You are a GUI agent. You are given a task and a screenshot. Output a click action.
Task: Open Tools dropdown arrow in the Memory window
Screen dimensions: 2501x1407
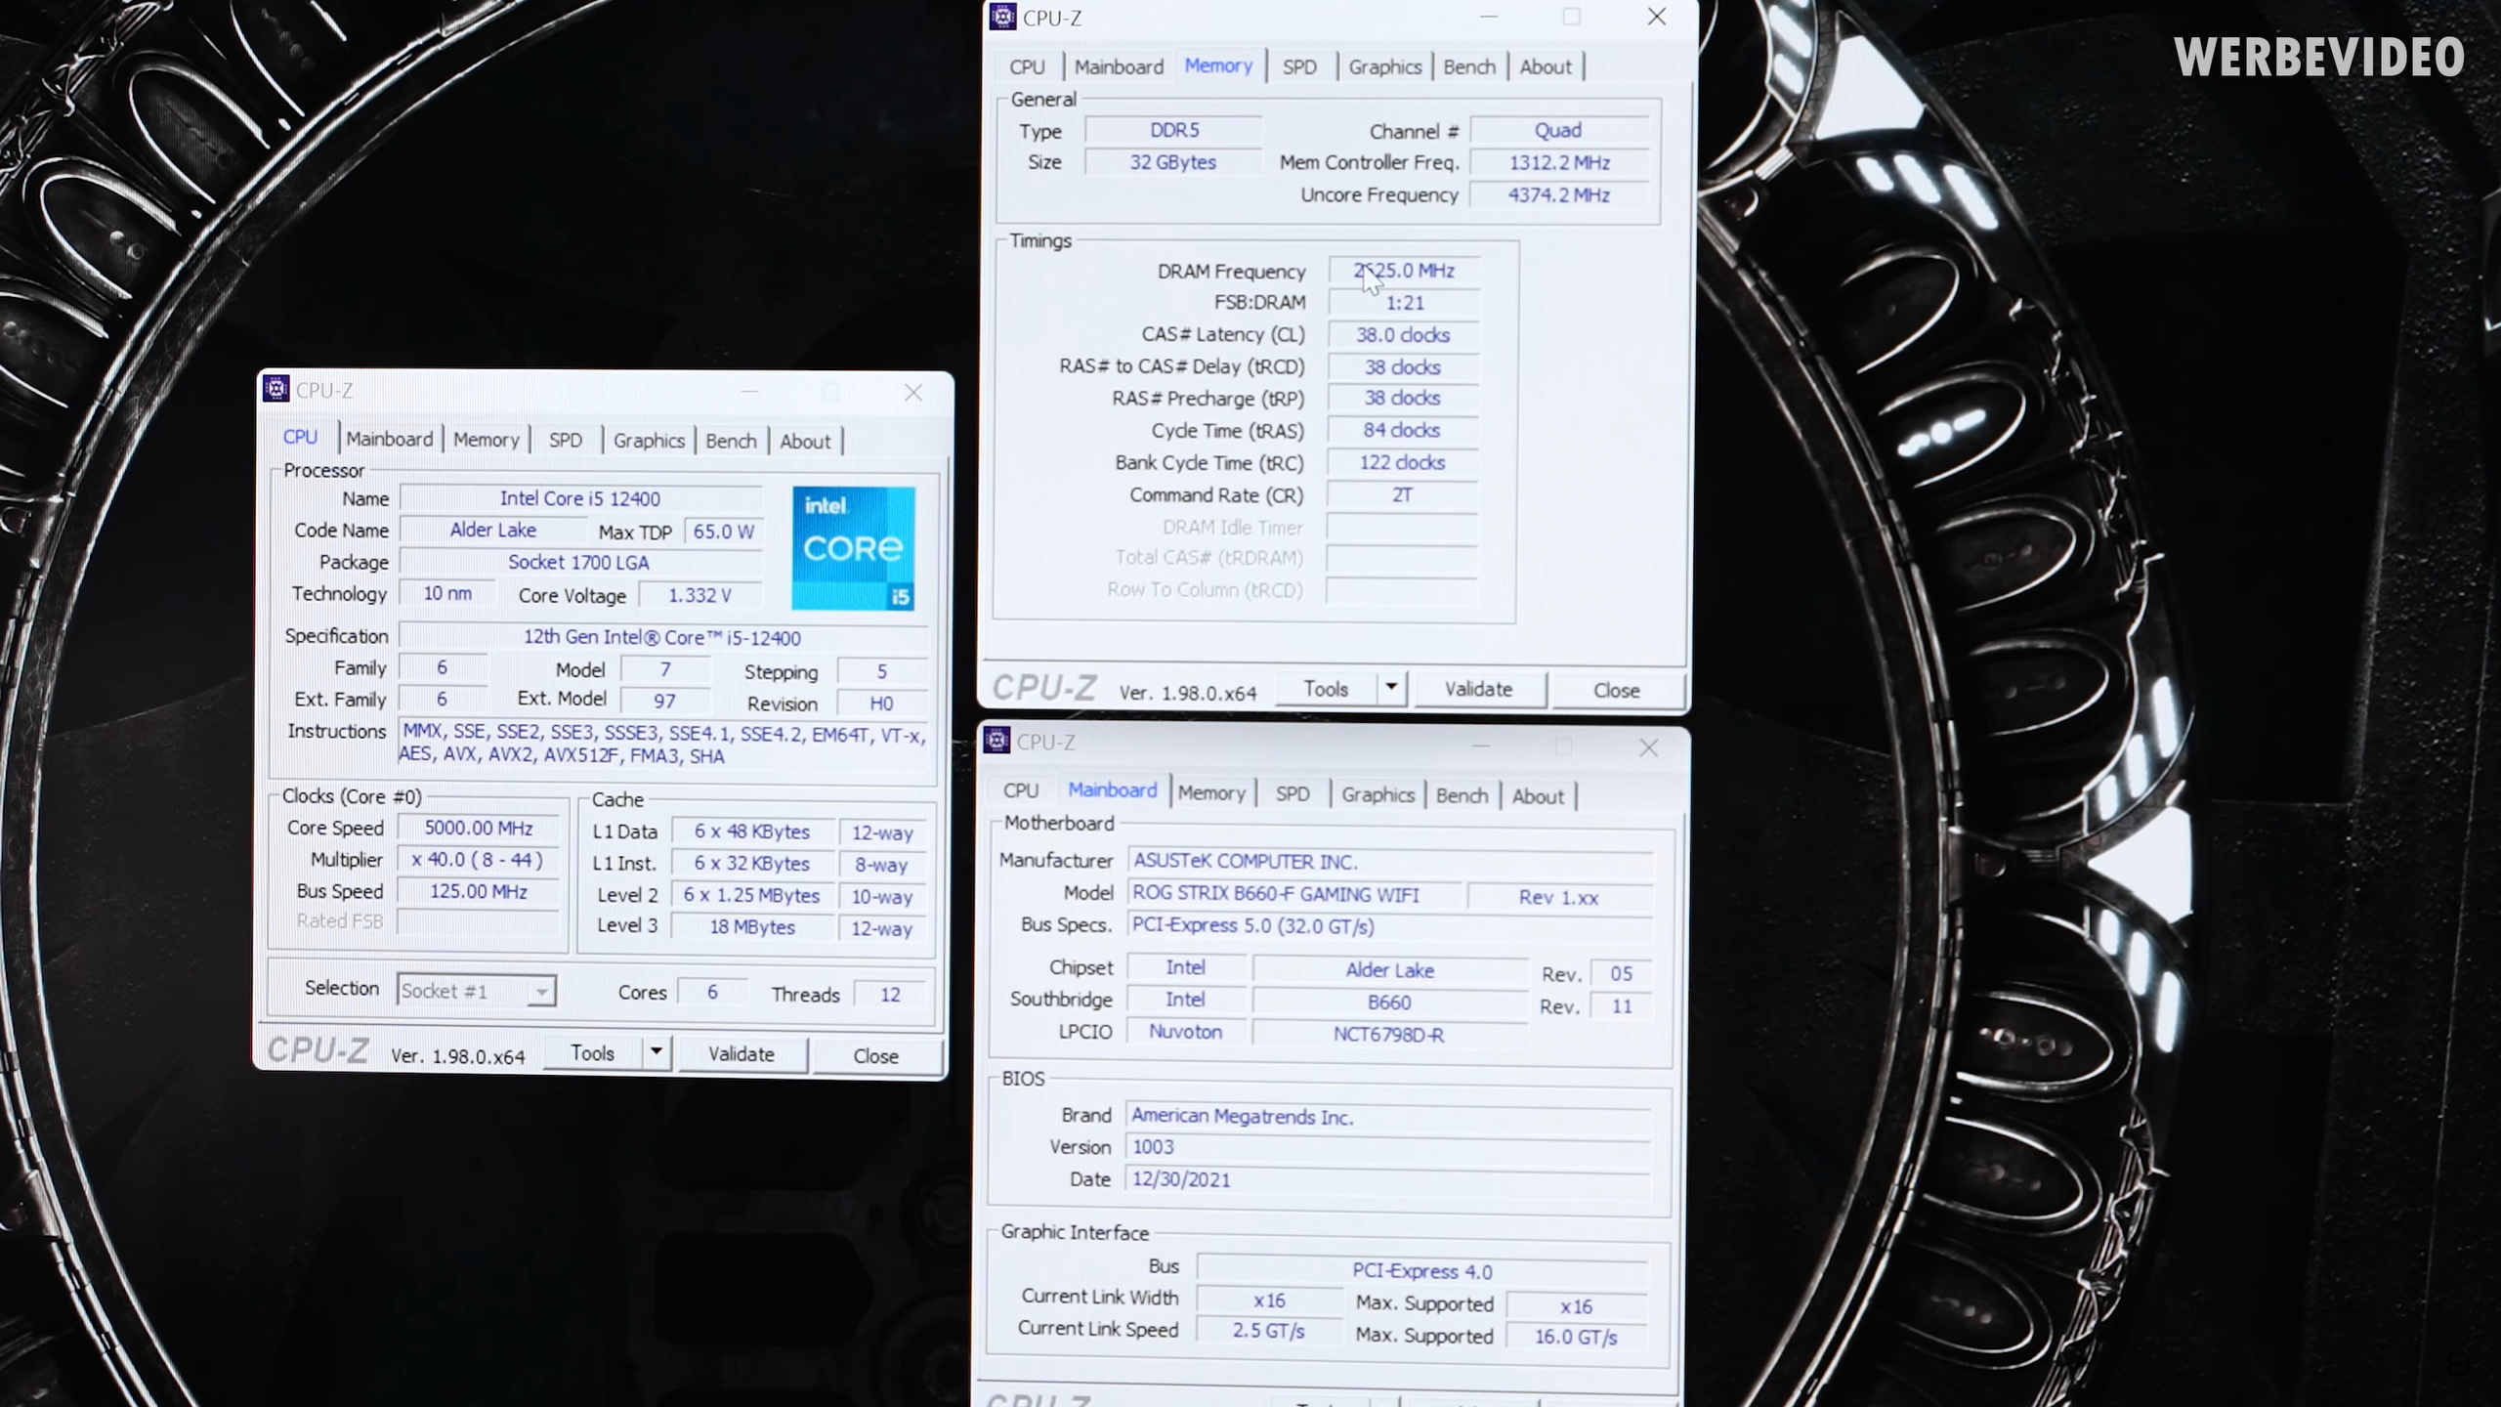pos(1391,687)
